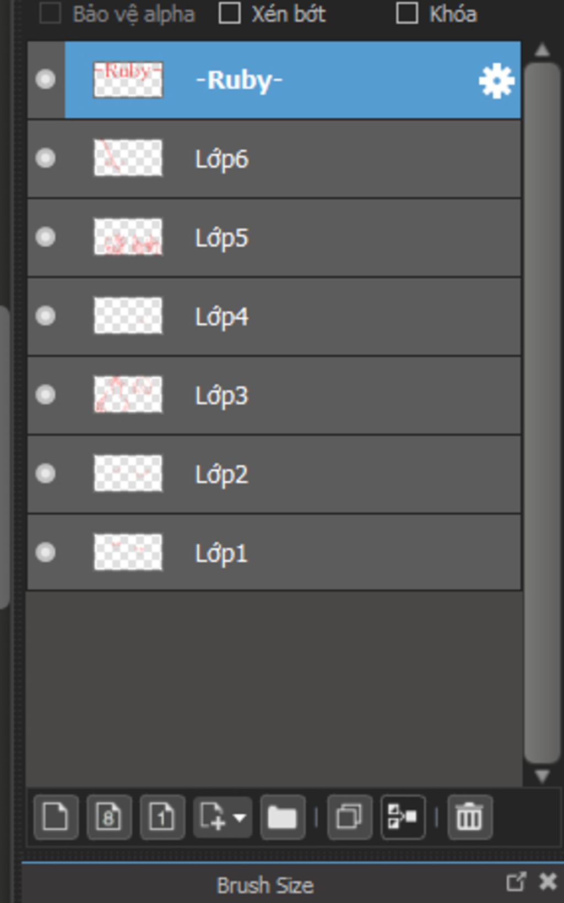The image size is (564, 903).
Task: Create a new color layer
Action: tap(56, 817)
